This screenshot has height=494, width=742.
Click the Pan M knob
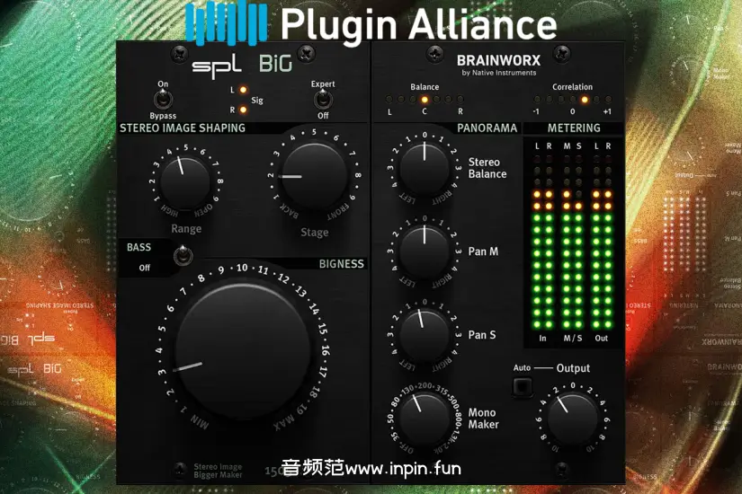[x=425, y=251]
